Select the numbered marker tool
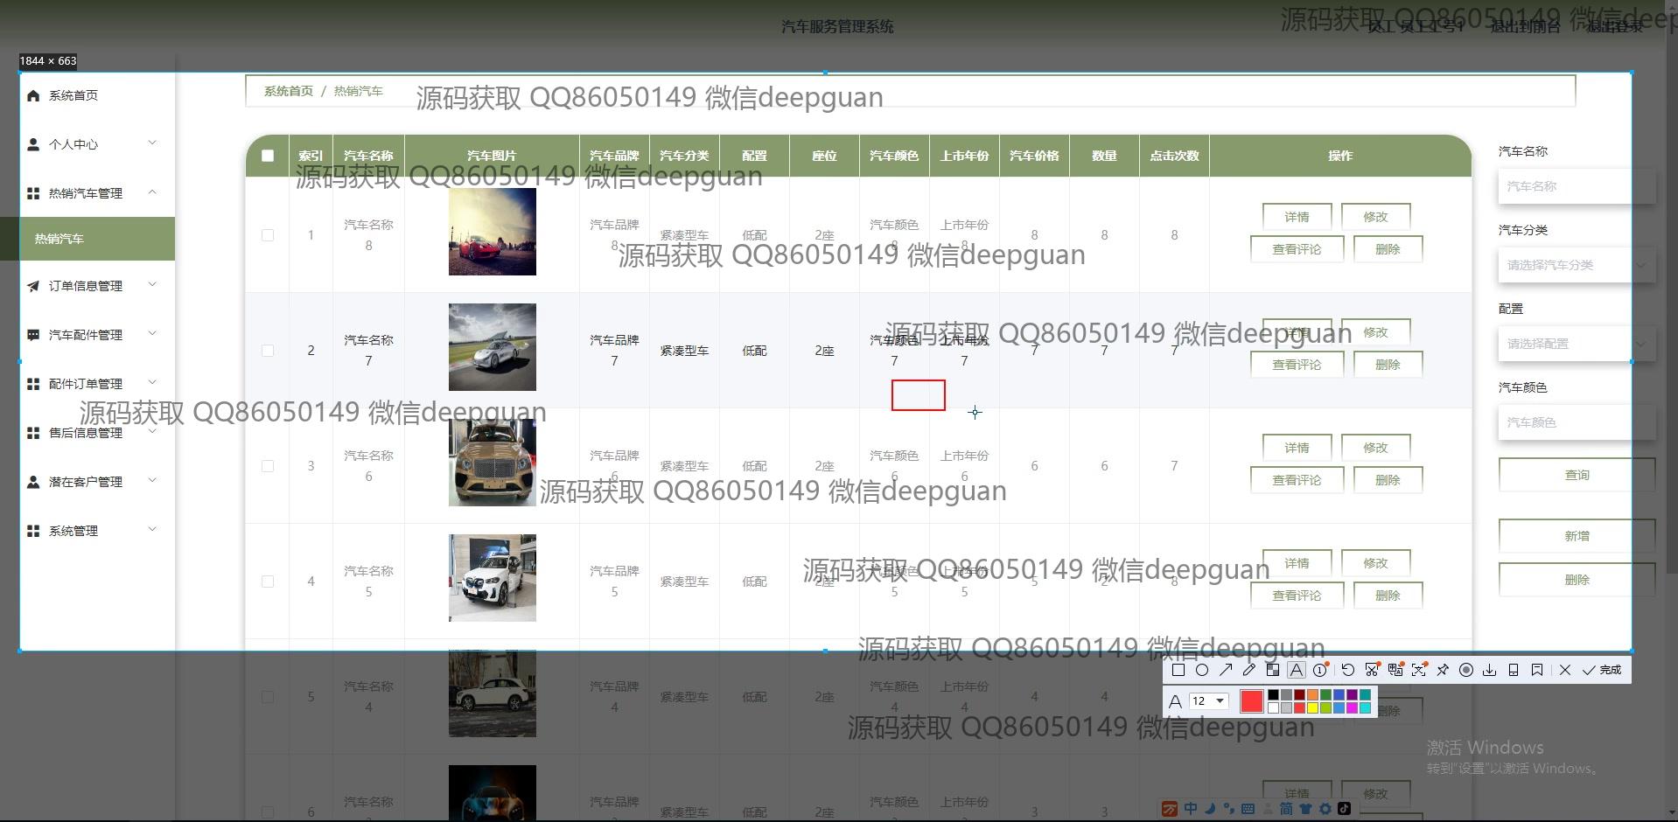Image resolution: width=1678 pixels, height=822 pixels. click(1320, 670)
